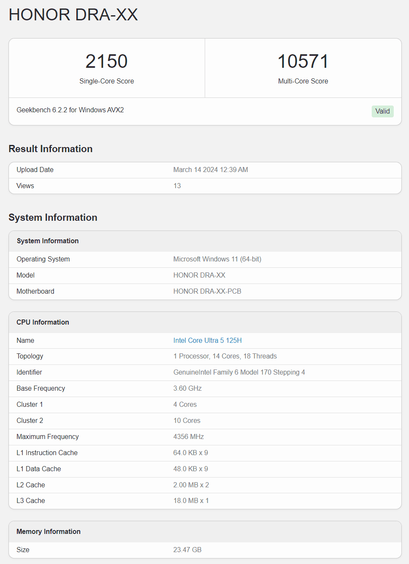Click the HONOR DRA-XX page title

[73, 15]
